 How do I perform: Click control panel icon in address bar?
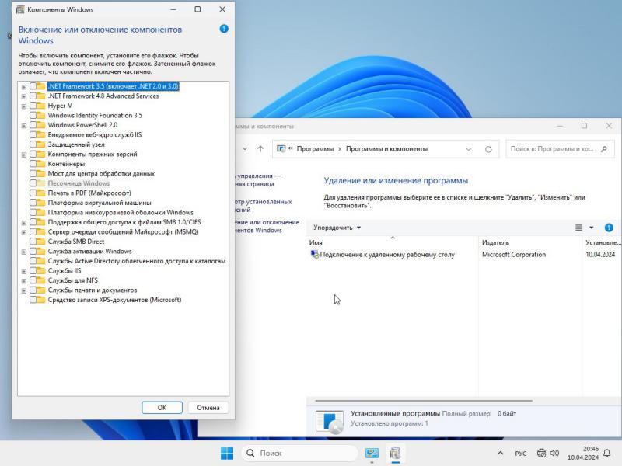[281, 149]
